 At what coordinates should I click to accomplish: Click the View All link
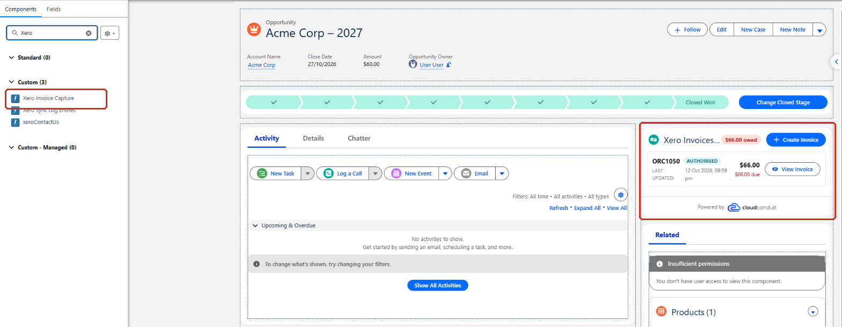pyautogui.click(x=616, y=208)
